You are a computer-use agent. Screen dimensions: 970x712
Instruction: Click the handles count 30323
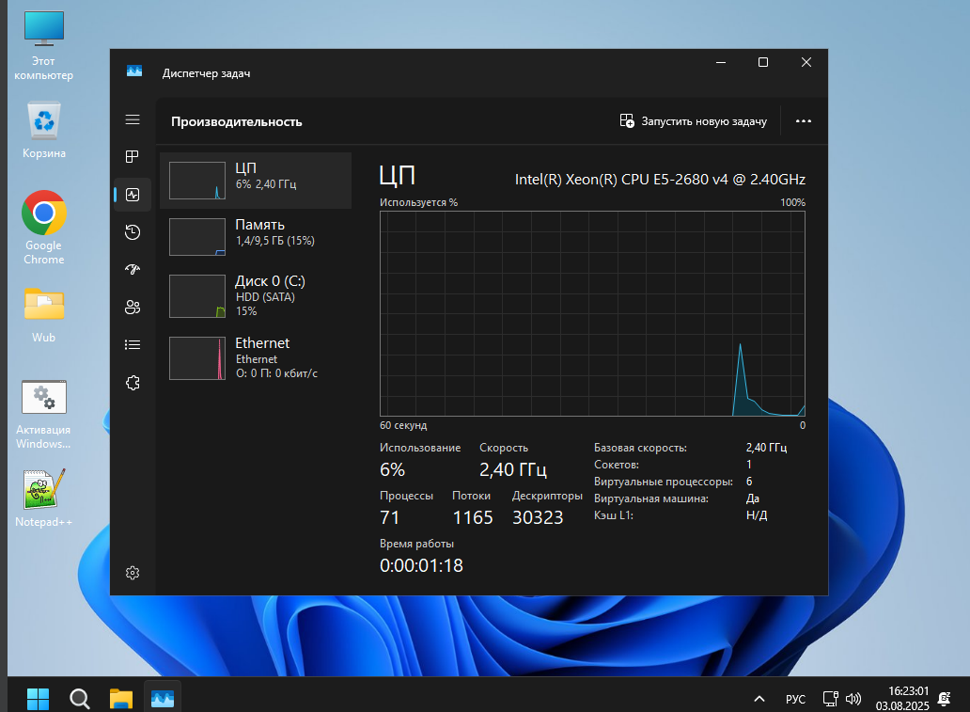(538, 517)
